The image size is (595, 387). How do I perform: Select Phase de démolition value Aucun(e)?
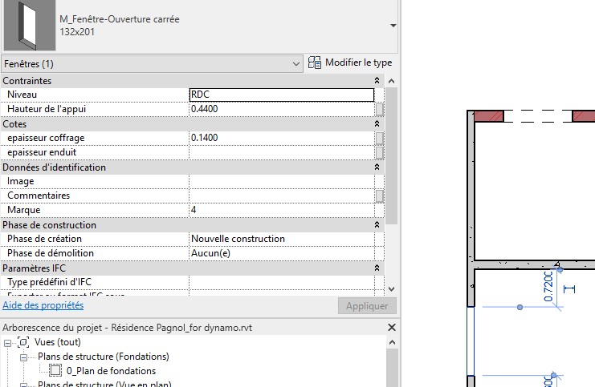tap(282, 253)
